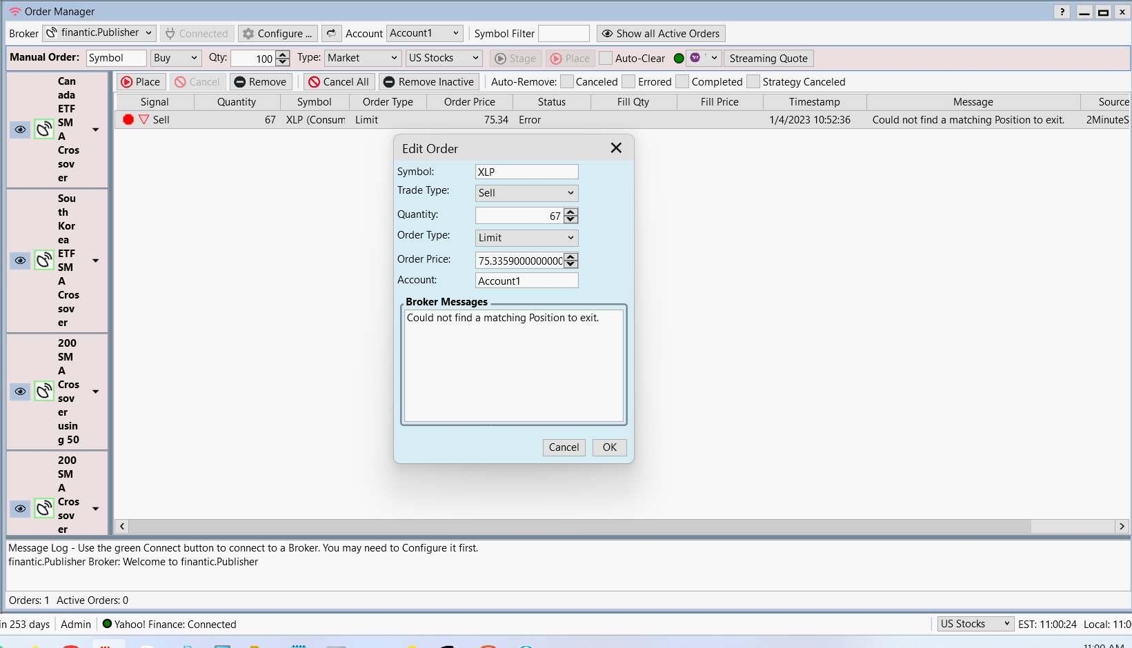Expand the Broker finantic.Publisher dropdown
This screenshot has width=1132, height=648.
99,33
